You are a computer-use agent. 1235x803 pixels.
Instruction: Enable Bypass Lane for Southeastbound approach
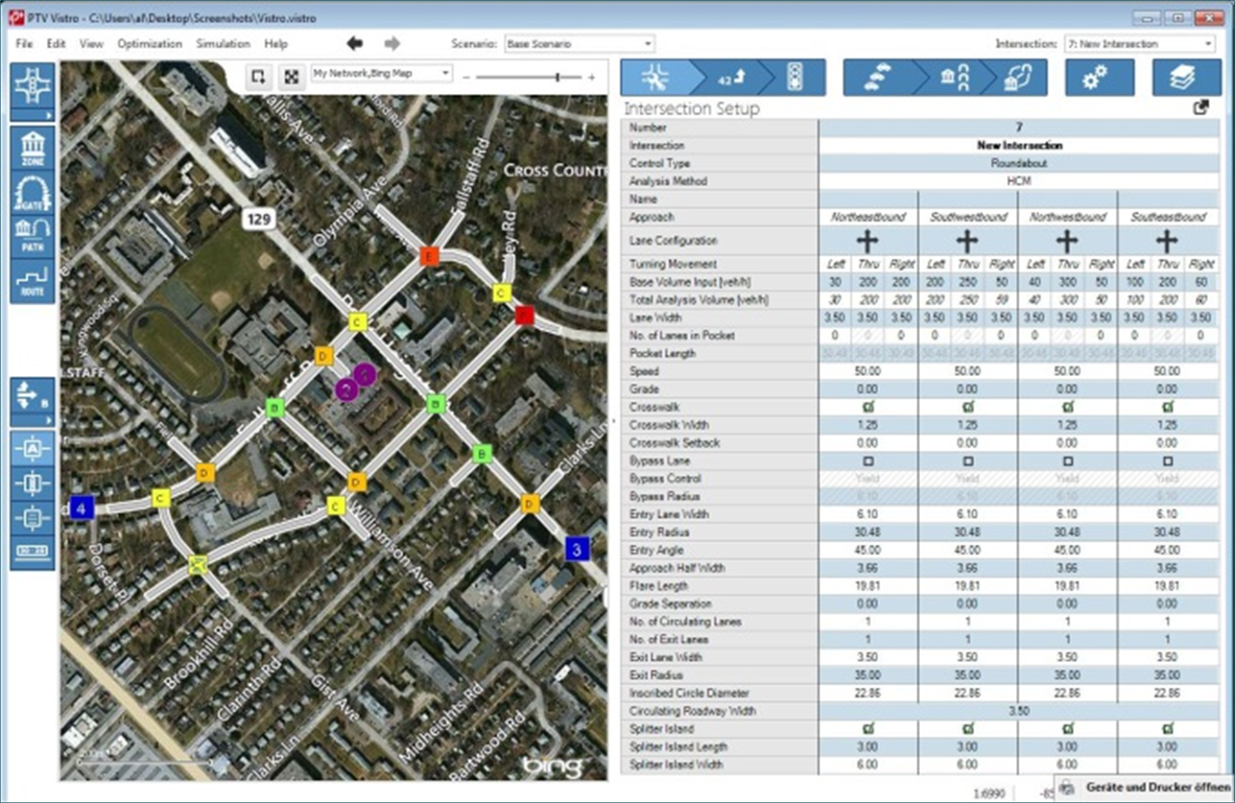tap(1168, 461)
